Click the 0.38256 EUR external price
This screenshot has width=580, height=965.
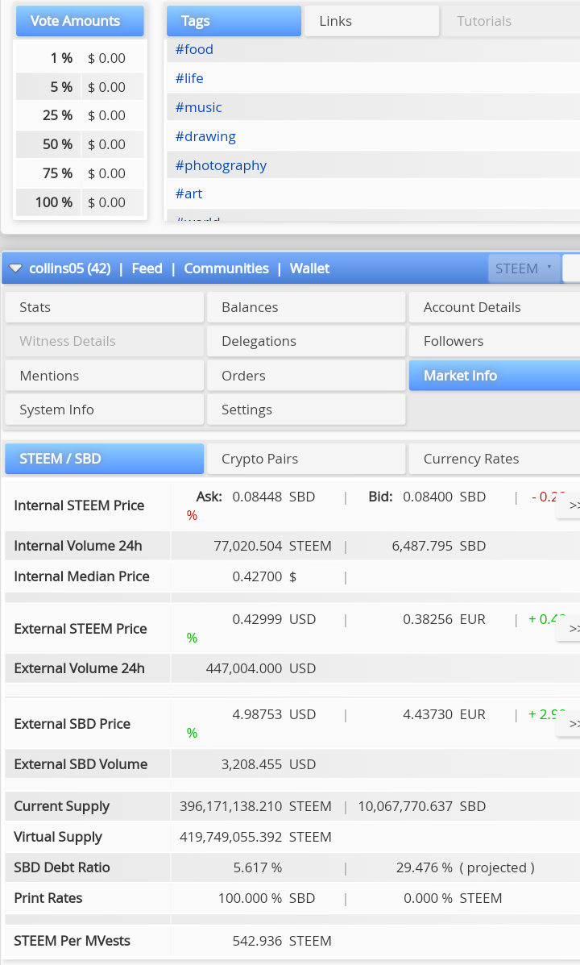coord(444,619)
